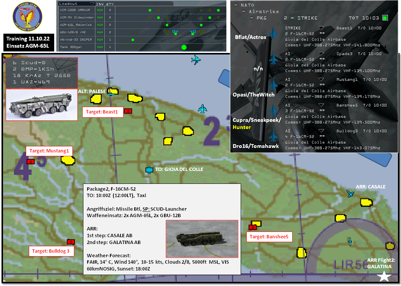Select the Tank 300gal loadout row name
401x286 pixels.
(x=70, y=47)
